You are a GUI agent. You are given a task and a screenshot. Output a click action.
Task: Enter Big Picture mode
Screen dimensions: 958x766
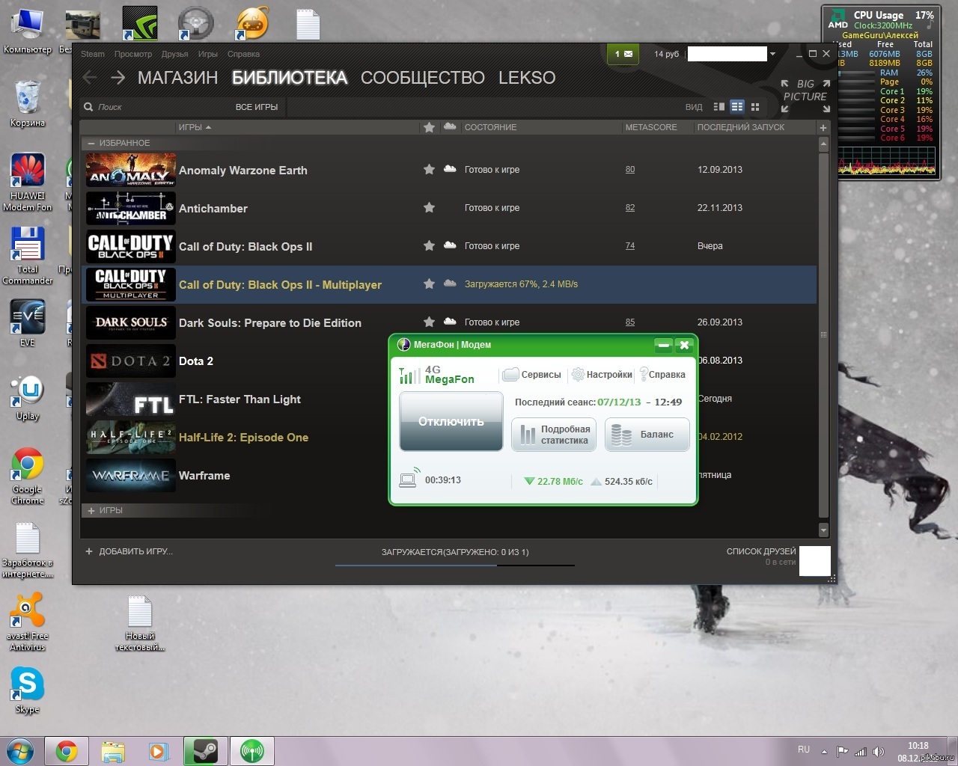805,96
